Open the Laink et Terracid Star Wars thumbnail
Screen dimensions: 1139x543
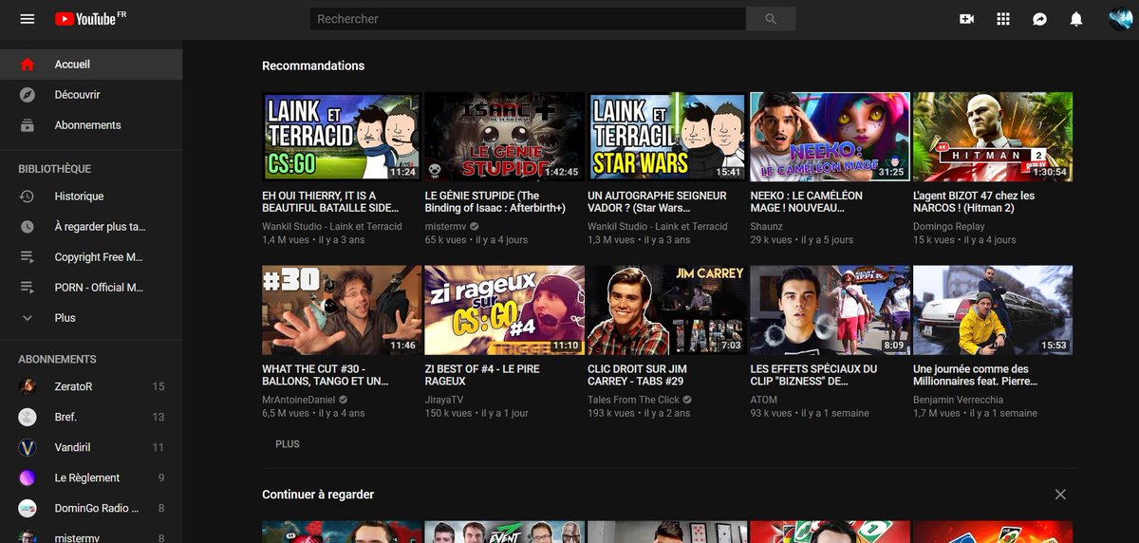tap(667, 137)
